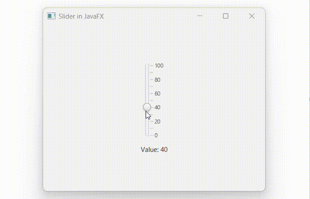Image resolution: width=310 pixels, height=199 pixels.
Task: Close the Slider in JavaFX window
Action: pos(252,16)
